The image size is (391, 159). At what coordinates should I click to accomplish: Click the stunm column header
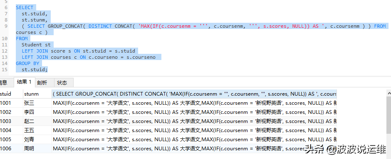coord(37,94)
